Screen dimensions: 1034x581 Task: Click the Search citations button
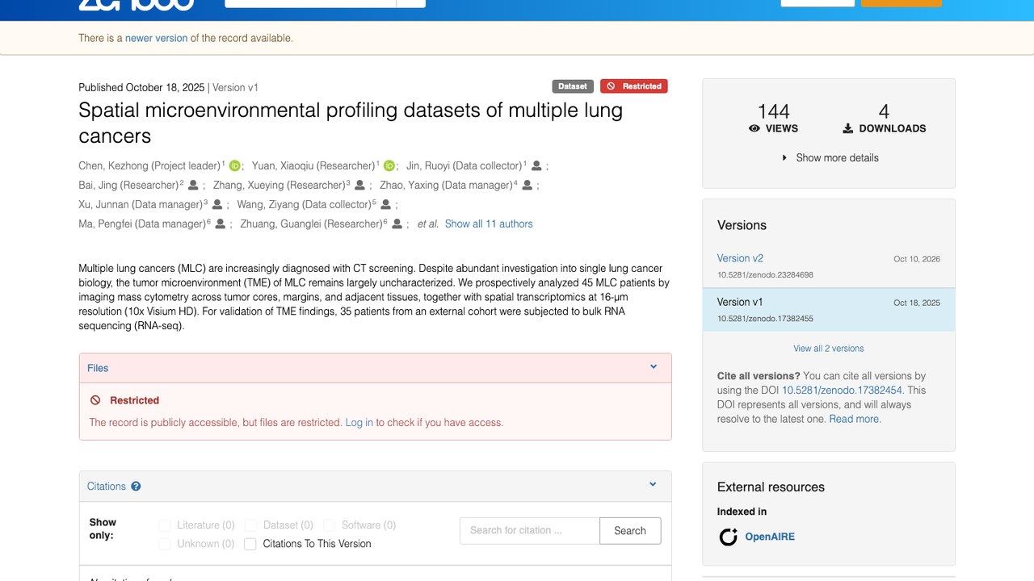(630, 530)
